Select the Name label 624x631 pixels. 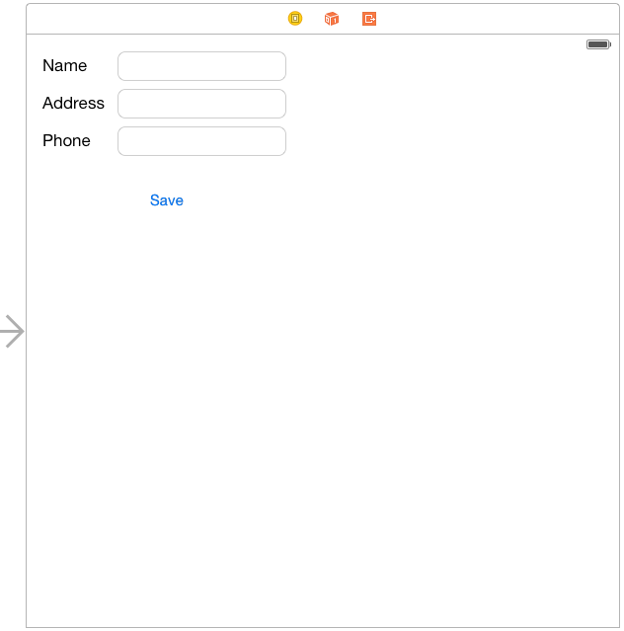[x=65, y=66]
